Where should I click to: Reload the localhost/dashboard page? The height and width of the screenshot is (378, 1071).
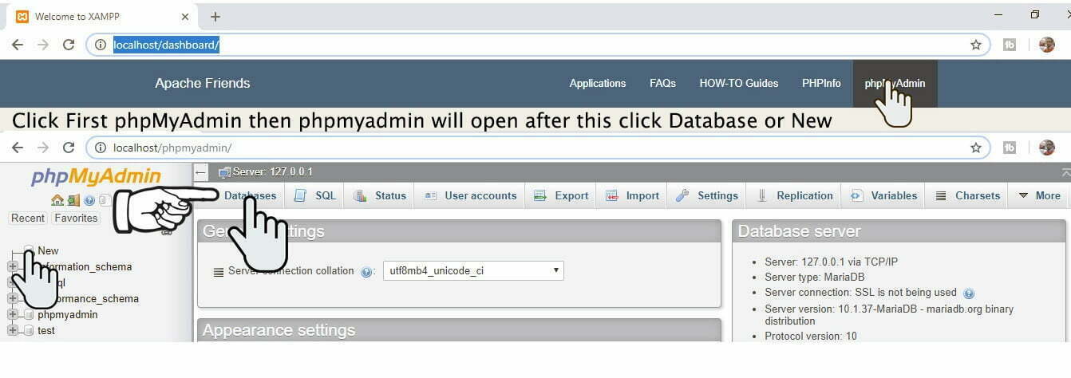[x=69, y=45]
